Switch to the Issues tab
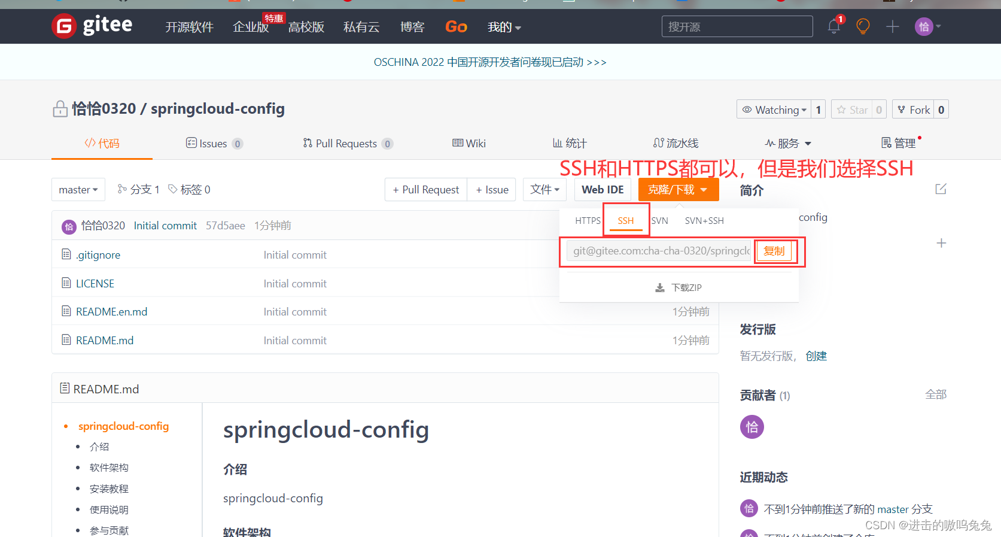Viewport: 1001px width, 537px height. pyautogui.click(x=214, y=143)
